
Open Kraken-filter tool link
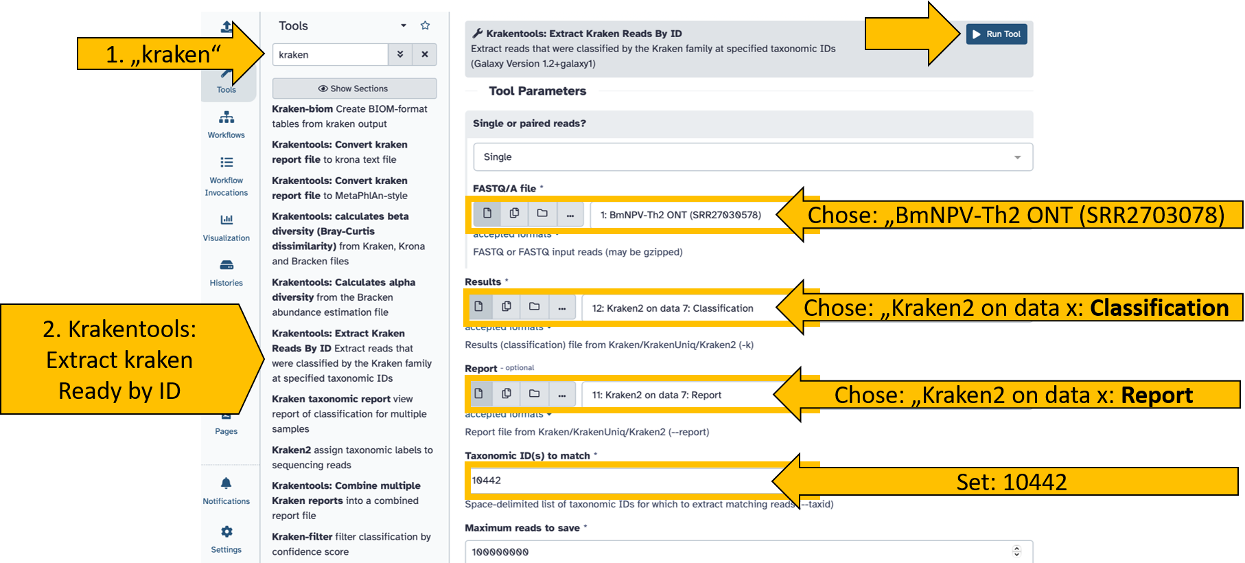351,544
